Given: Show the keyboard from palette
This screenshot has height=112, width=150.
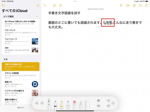Looking at the screenshot, I should pos(109,101).
